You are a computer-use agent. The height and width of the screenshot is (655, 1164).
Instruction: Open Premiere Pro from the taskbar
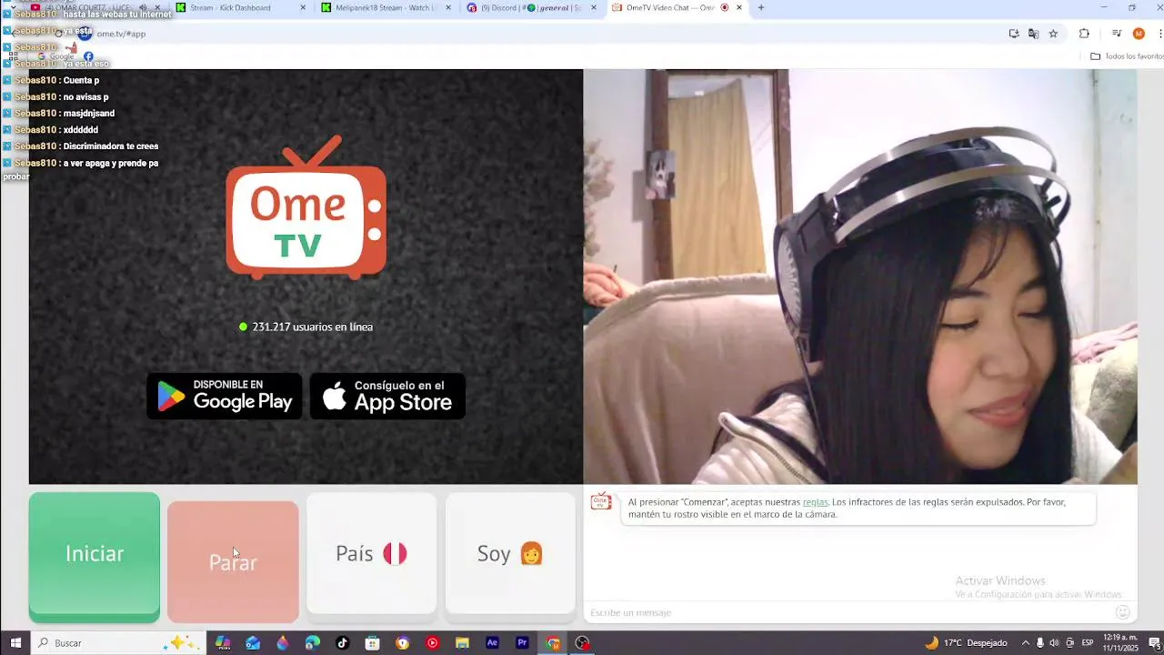click(x=522, y=643)
